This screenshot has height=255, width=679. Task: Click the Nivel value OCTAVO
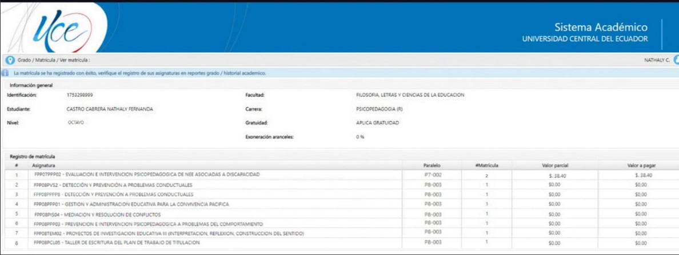(x=75, y=123)
